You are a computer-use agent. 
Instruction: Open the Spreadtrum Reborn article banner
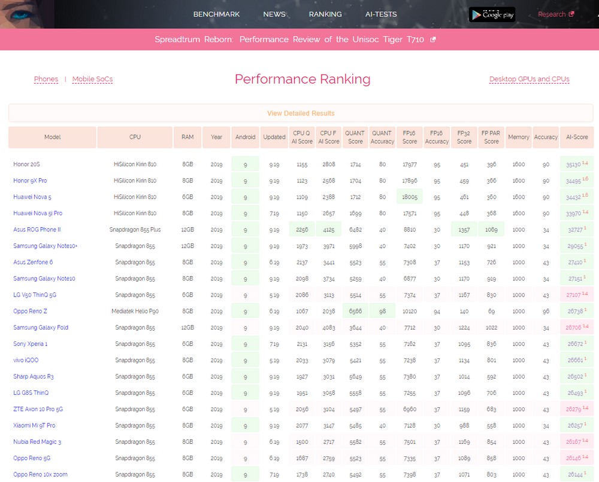click(289, 40)
